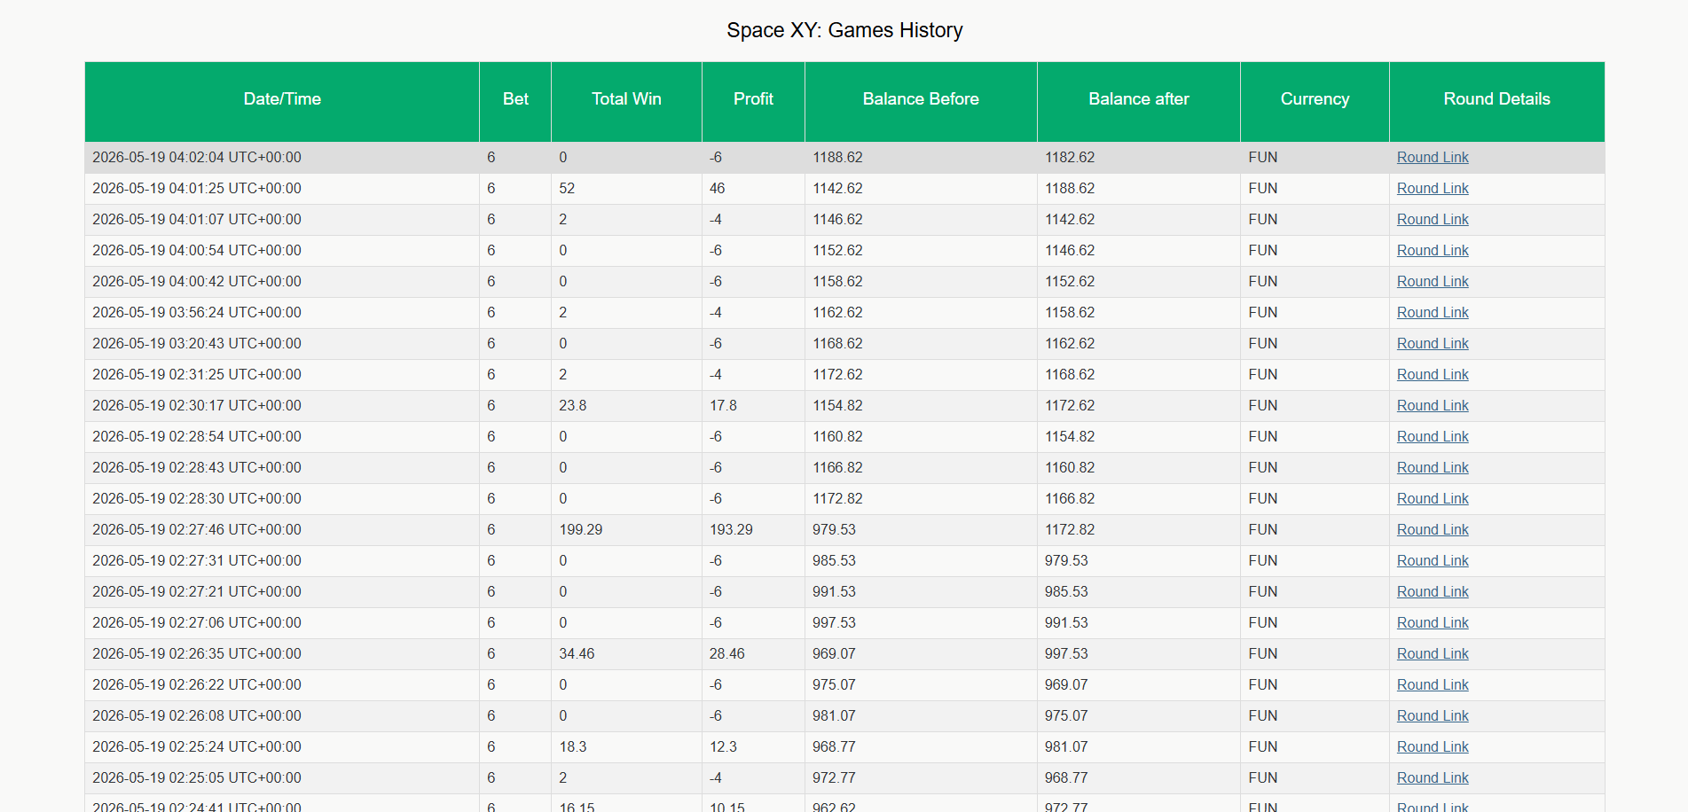
Task: Select balance after value 981.07
Action: (x=1066, y=746)
